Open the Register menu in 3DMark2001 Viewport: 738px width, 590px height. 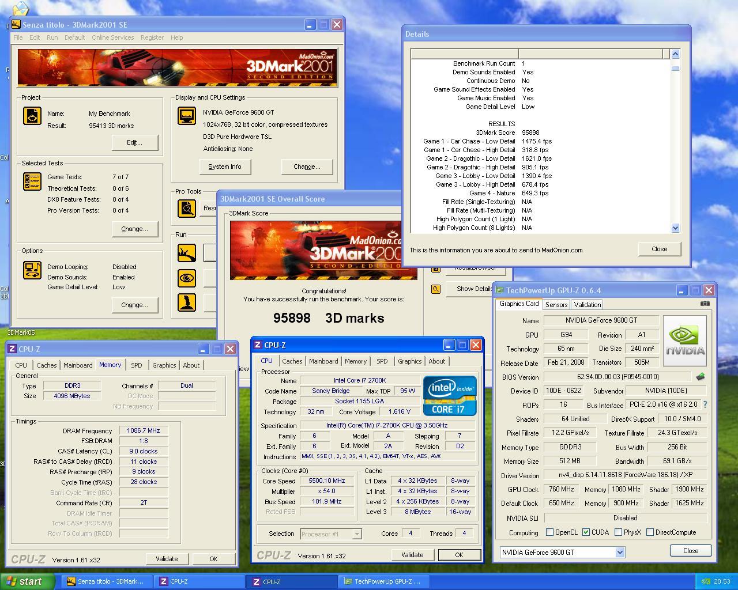152,37
